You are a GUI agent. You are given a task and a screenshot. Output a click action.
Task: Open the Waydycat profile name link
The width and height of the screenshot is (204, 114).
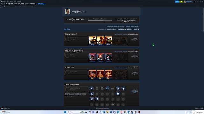76,12
